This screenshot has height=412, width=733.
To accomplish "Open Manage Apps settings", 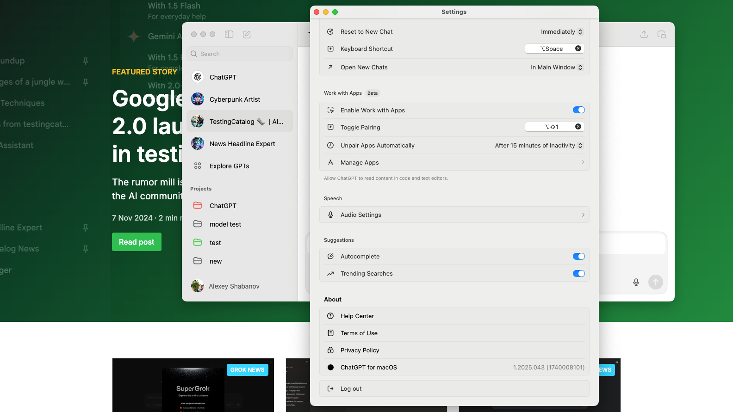I will tap(454, 162).
